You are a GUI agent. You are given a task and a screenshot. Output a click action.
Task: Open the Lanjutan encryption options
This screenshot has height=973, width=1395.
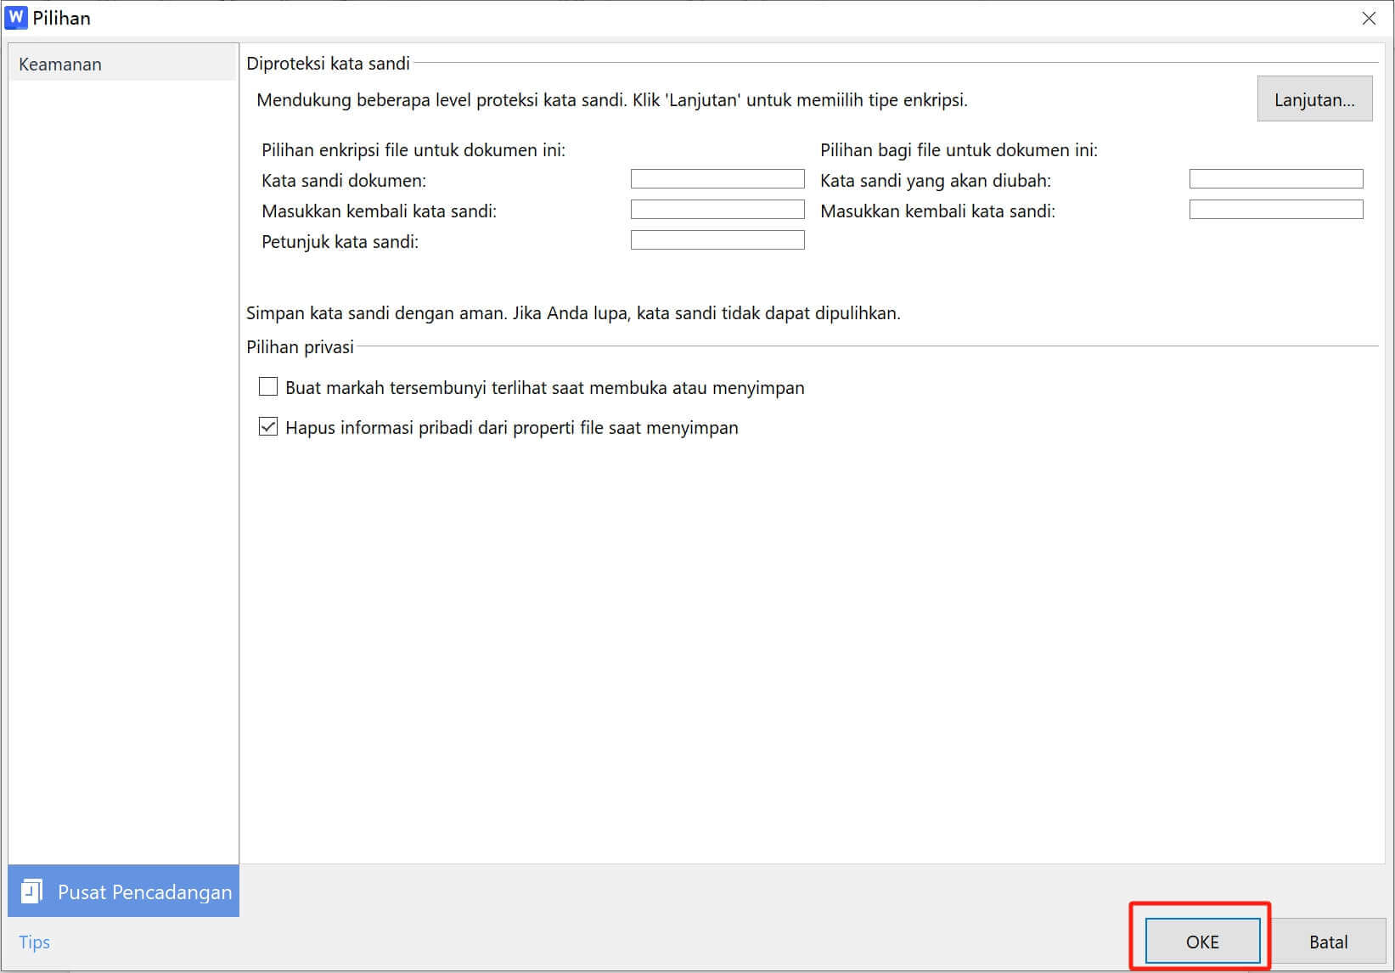coord(1313,98)
